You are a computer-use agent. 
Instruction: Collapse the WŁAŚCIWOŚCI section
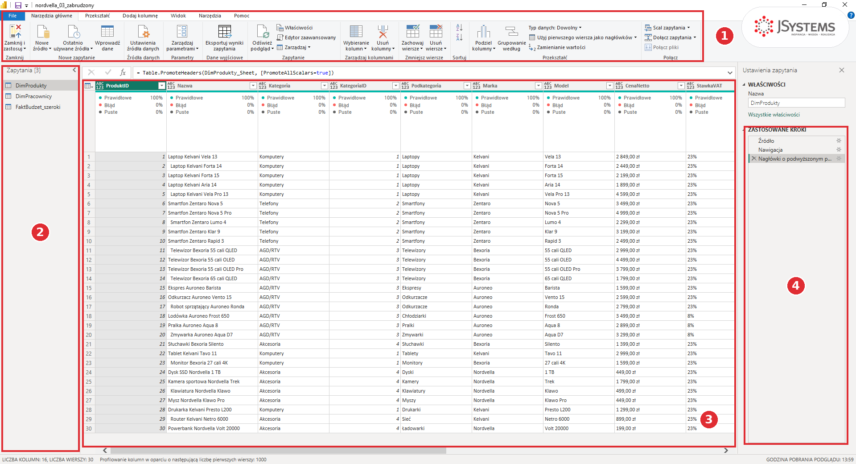point(744,84)
